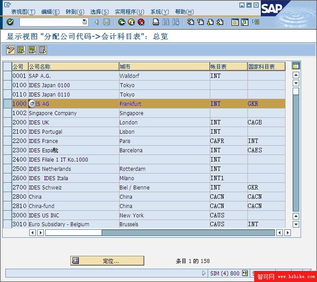
Task: Click the 帐目表 column header
Action: pos(228,66)
